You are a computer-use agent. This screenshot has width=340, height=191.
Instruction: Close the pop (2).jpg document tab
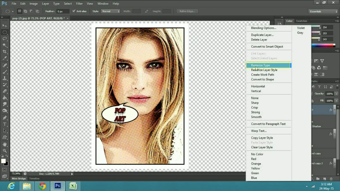pos(67,18)
